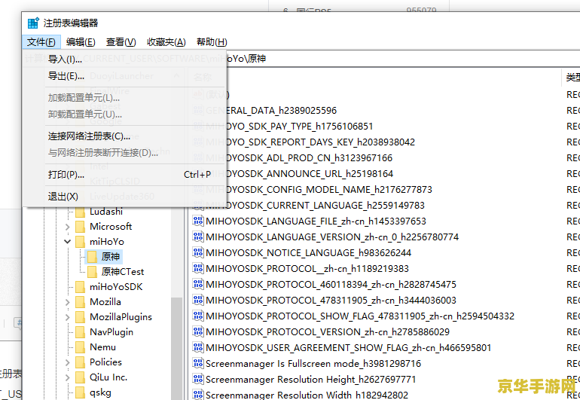Select the Mozilla folder icon

coord(81,302)
